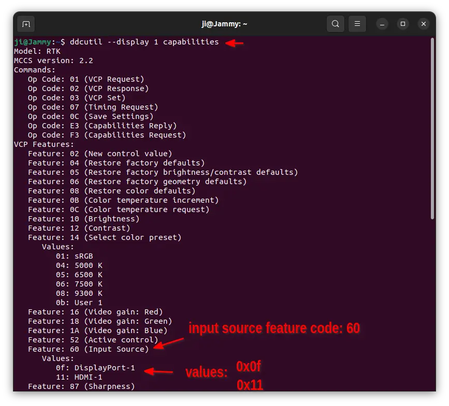Click Op Code: 01 (VCP Request)
The width and height of the screenshot is (449, 406).
(x=86, y=79)
